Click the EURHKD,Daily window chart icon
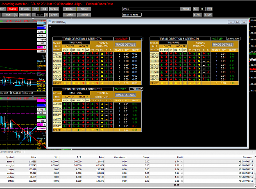The width and height of the screenshot is (256, 189). (x=50, y=22)
